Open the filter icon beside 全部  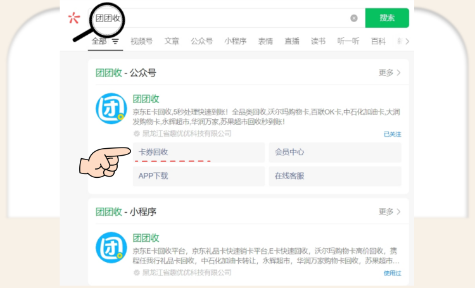point(115,42)
